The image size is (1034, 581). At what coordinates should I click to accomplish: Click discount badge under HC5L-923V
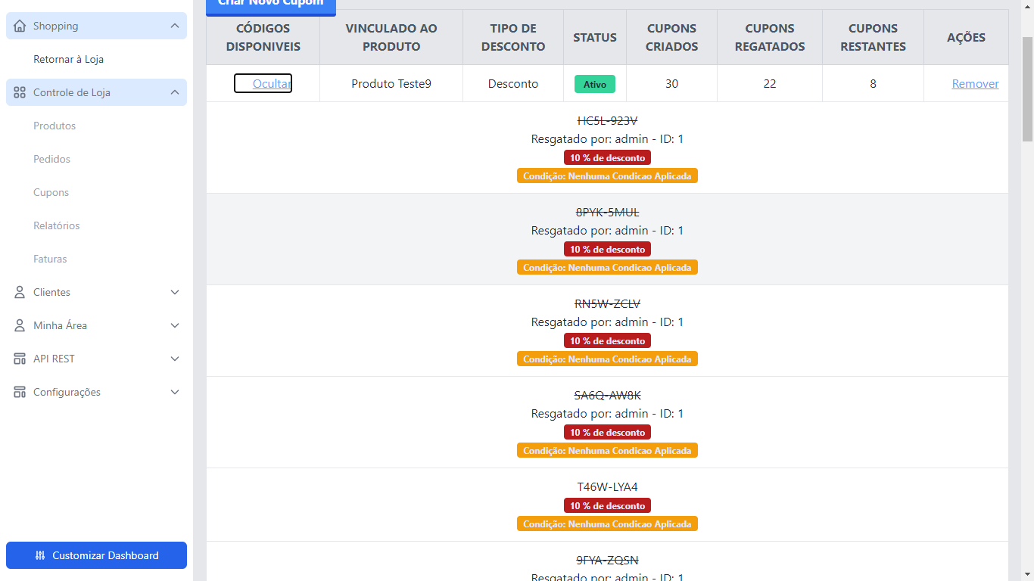point(607,157)
